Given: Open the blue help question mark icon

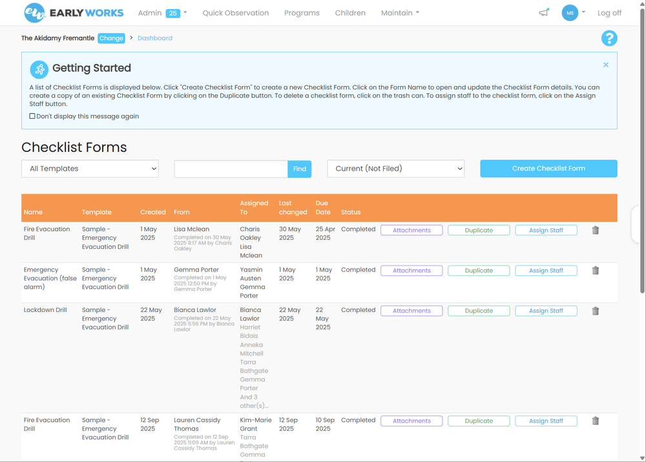Looking at the screenshot, I should 609,39.
